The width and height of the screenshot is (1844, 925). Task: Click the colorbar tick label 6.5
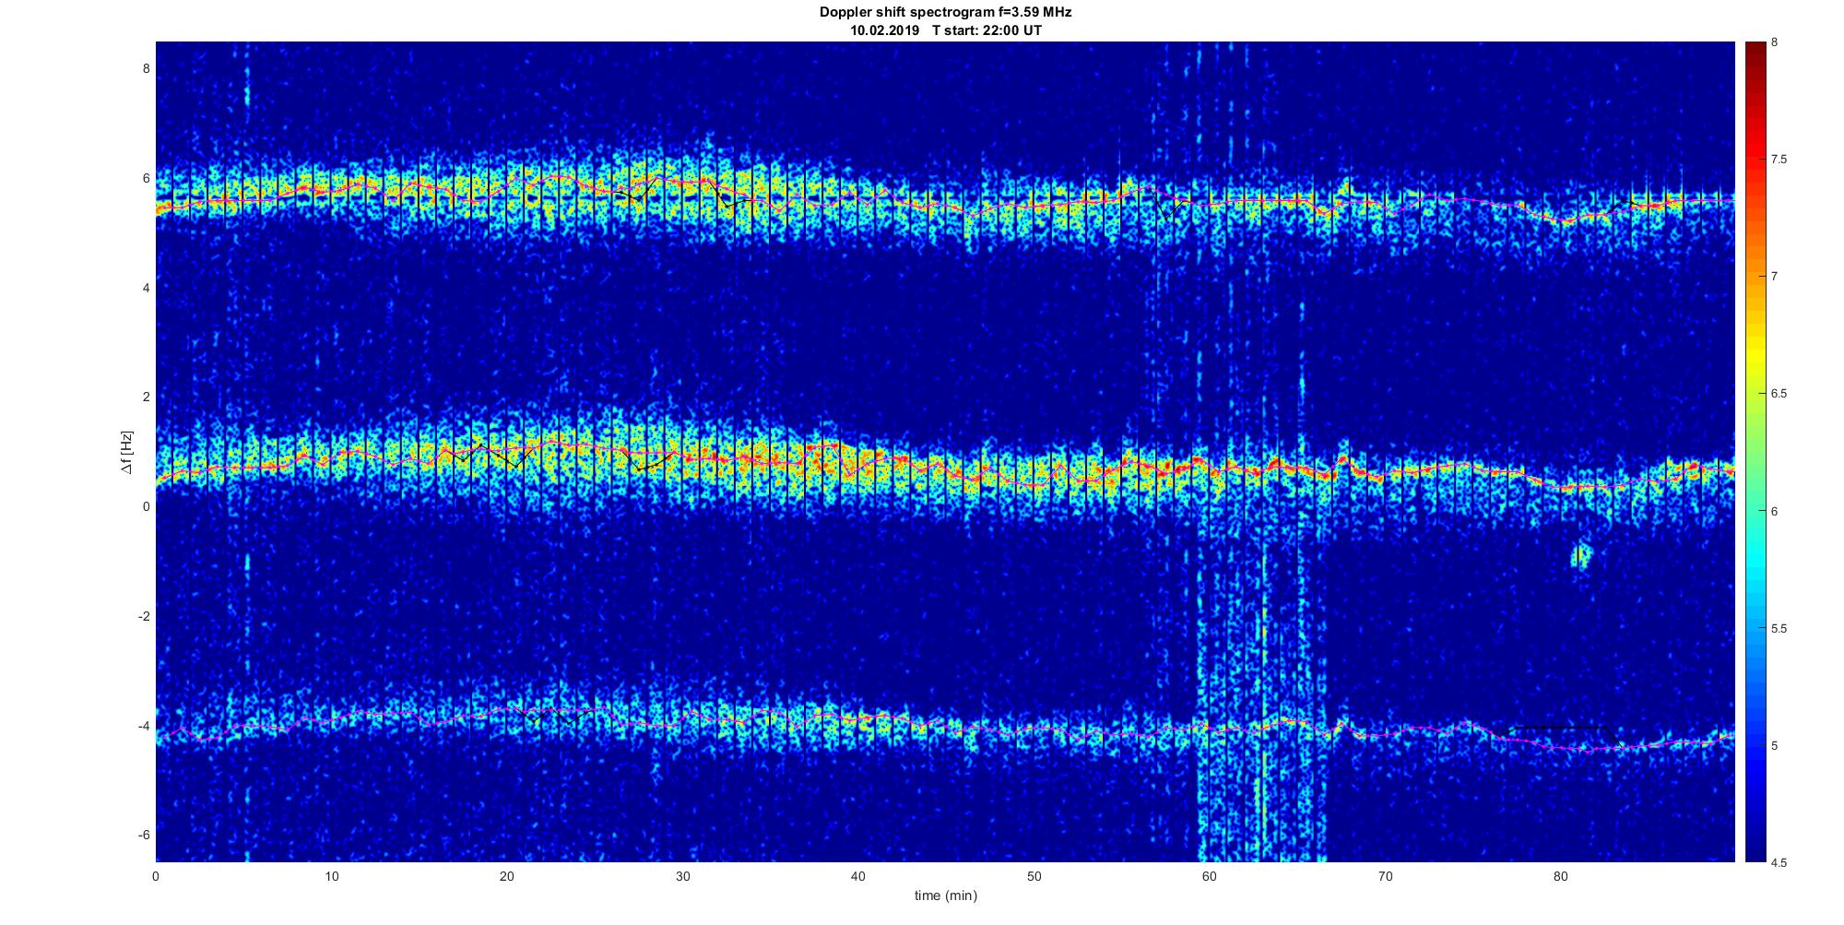click(1779, 394)
